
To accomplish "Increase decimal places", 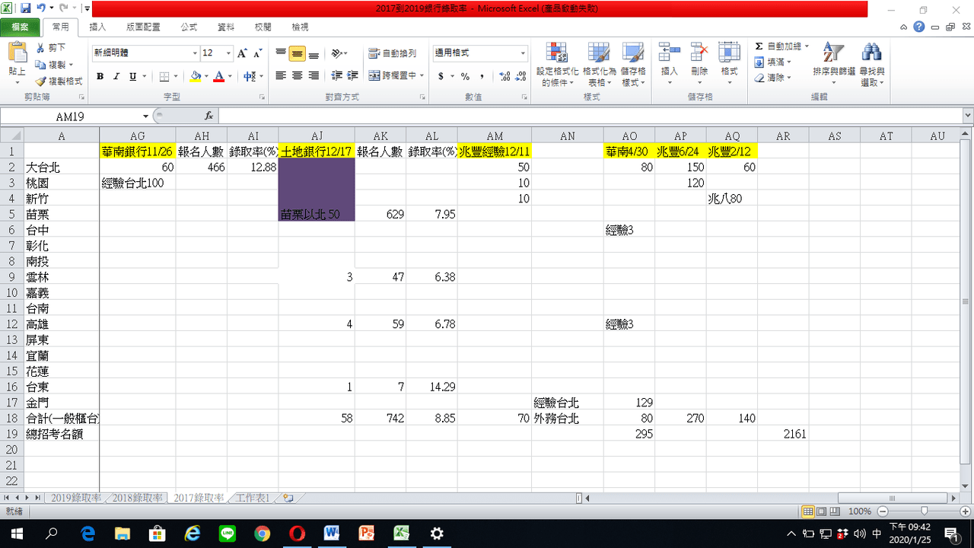I will 505,76.
